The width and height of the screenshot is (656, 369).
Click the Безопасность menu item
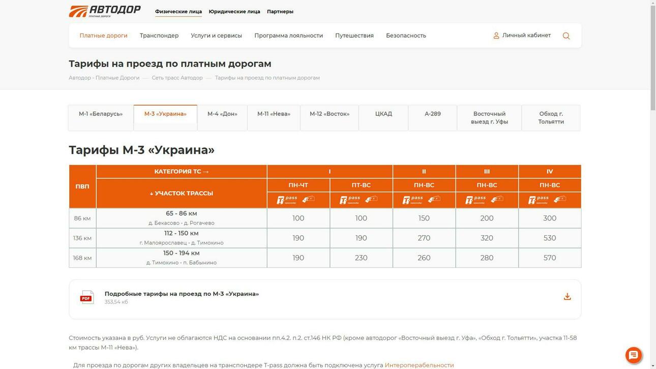tap(406, 36)
